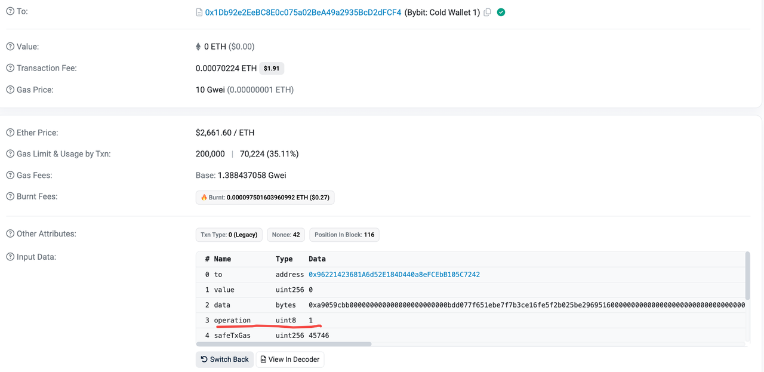The width and height of the screenshot is (764, 372).
Task: Click the Txn Type 0 (Legacy) badge
Action: point(229,235)
